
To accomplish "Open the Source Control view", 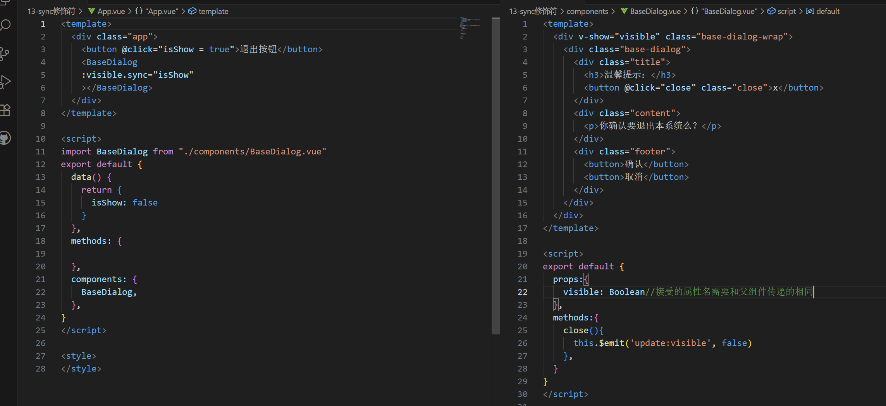I will pyautogui.click(x=4, y=54).
